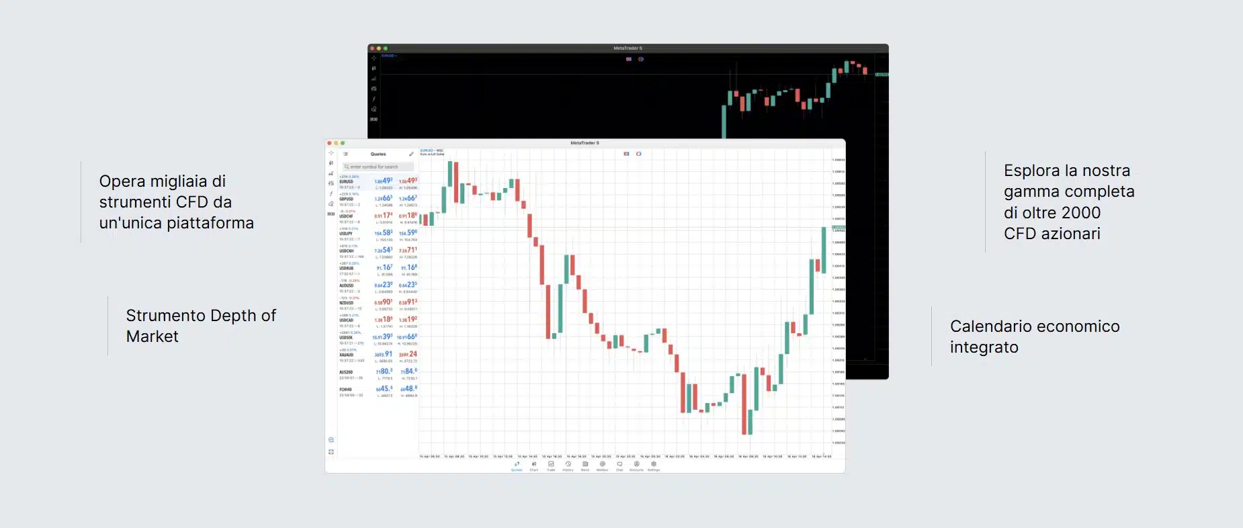1243x528 pixels.
Task: Select the crosshair tool in the light window
Action: [331, 153]
